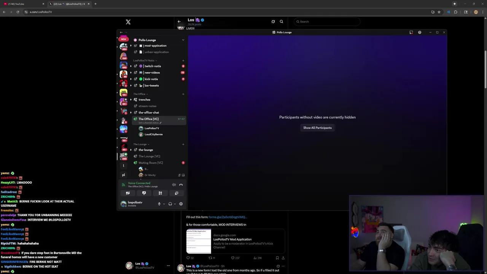Open the 'pl' server icon
The height and width of the screenshot is (274, 487).
(x=123, y=175)
